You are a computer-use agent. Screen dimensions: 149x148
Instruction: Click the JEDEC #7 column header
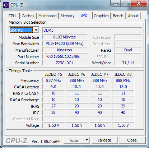click(100, 74)
